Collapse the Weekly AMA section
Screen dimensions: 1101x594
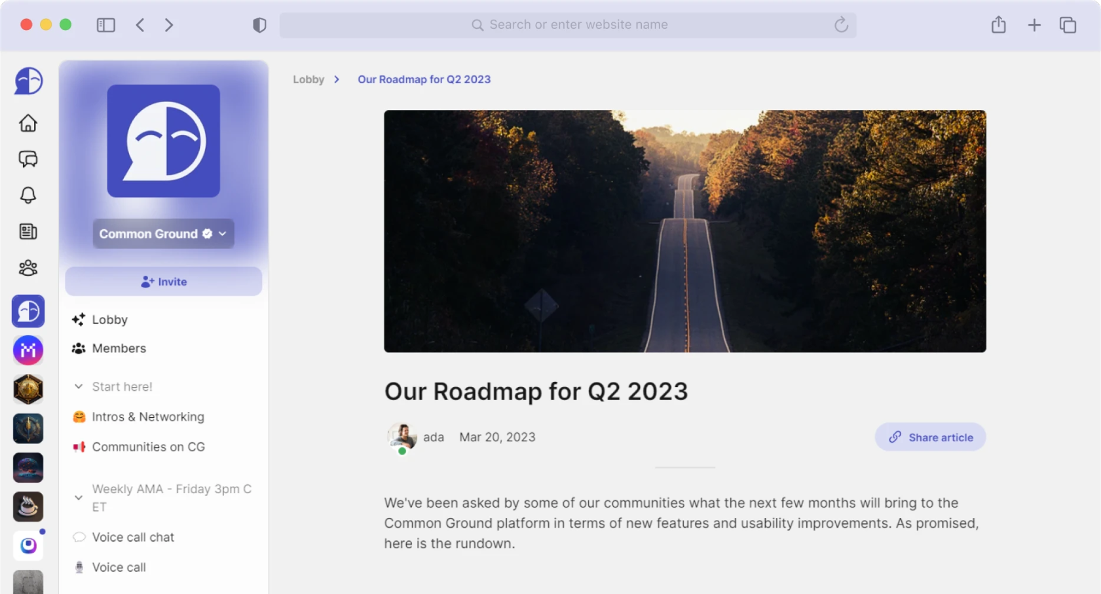(79, 498)
